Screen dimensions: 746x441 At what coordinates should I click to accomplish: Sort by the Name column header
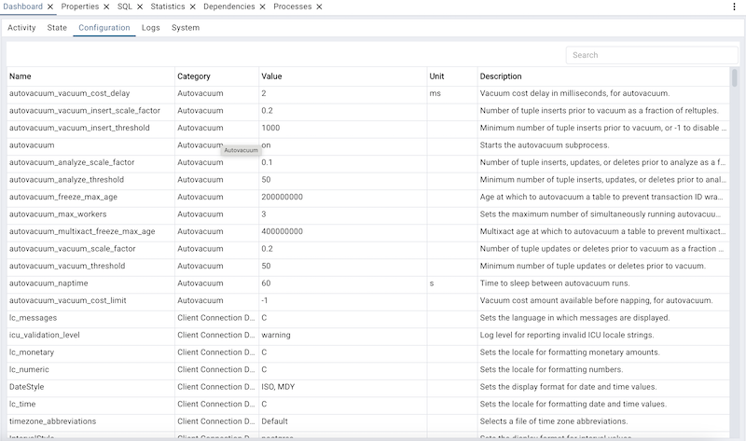[20, 76]
